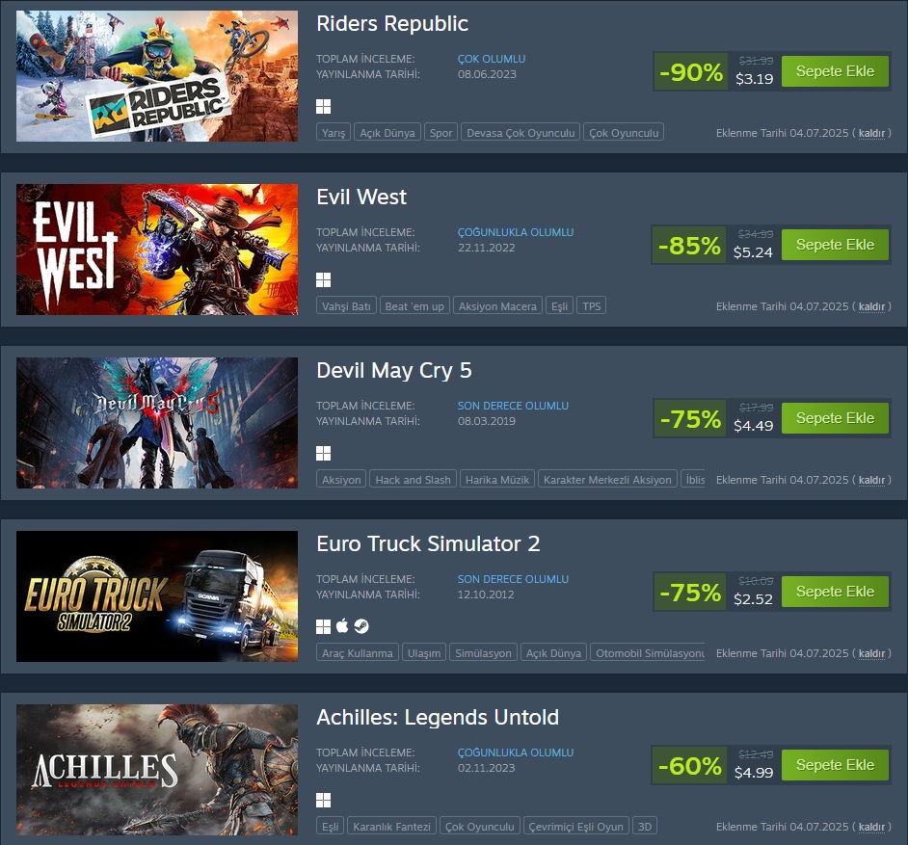
Task: Select the Karanlık Fantezi tag
Action: coord(391,826)
